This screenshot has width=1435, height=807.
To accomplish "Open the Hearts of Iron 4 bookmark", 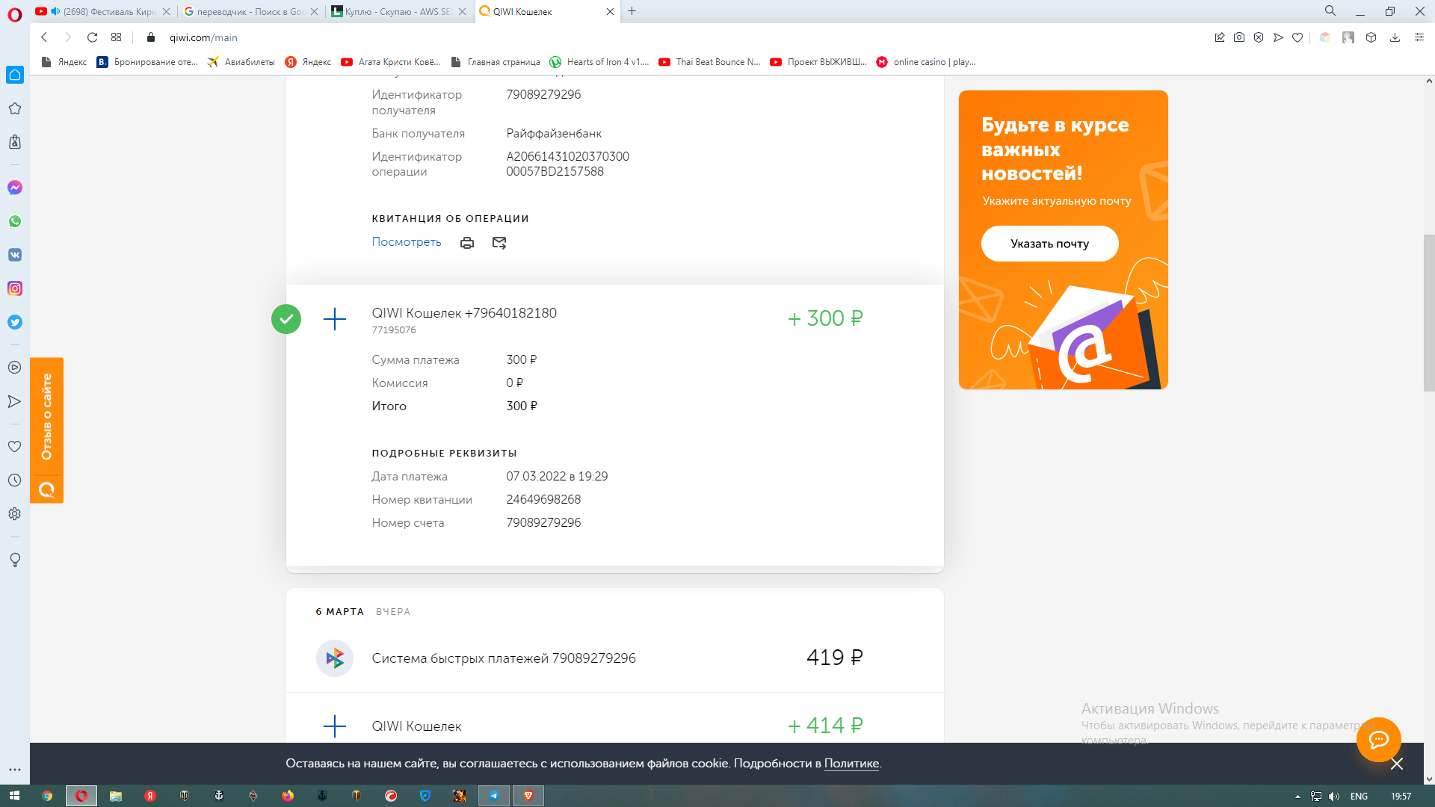I will click(x=599, y=62).
